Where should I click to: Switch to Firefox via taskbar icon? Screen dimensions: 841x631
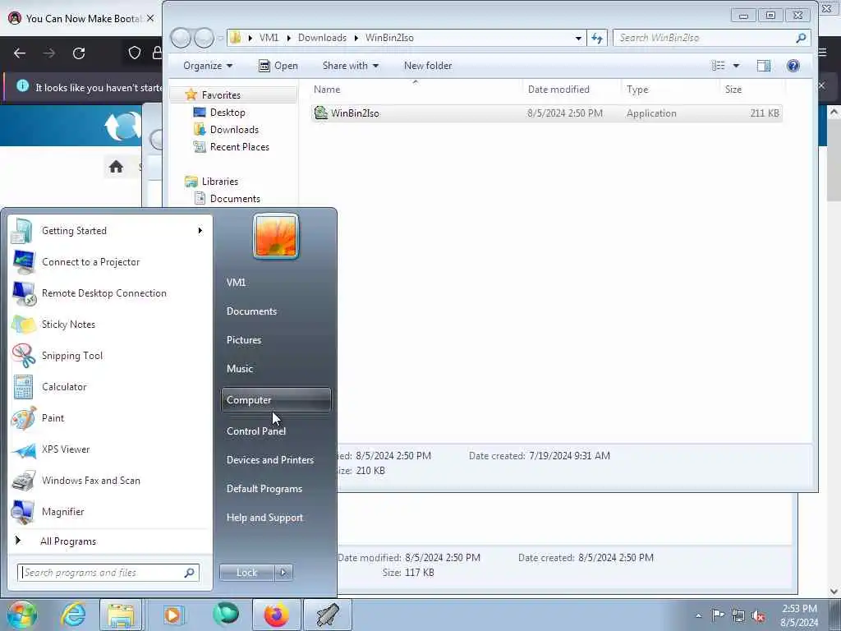[276, 615]
